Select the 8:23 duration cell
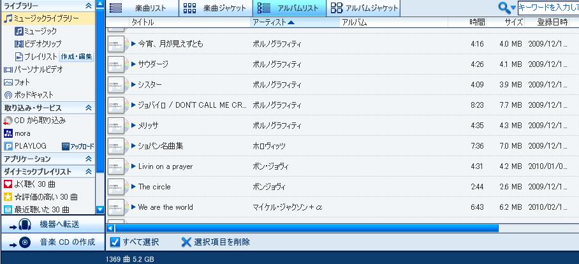Screen dimensions: 579x264 coord(477,105)
